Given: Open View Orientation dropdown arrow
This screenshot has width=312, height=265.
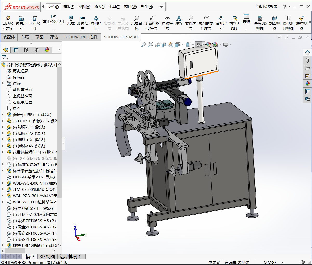Looking at the screenshot, I should pos(182,45).
